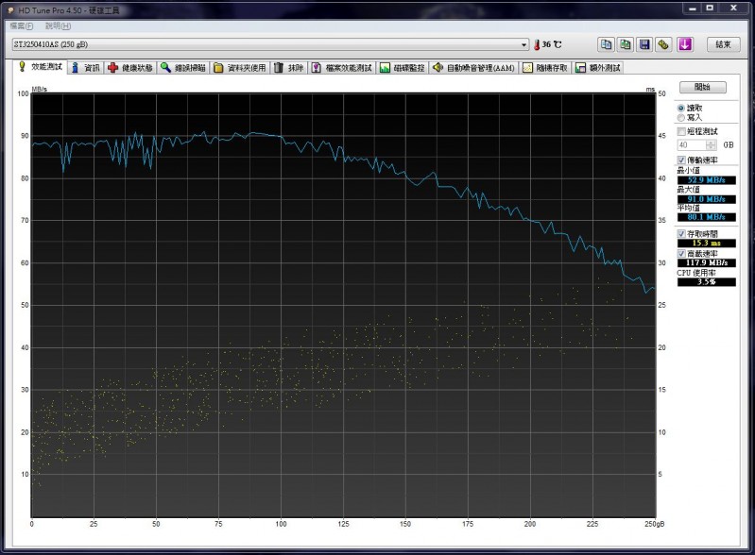Toggle the 高載速率 burst rate checkbox

pyautogui.click(x=681, y=254)
